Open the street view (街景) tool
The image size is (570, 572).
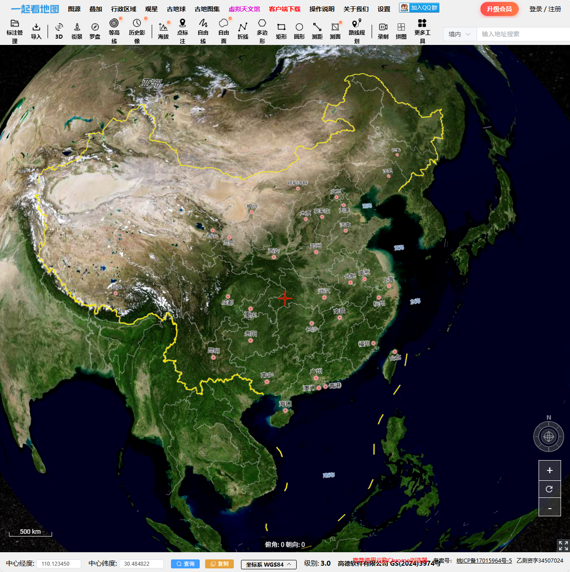[x=77, y=31]
